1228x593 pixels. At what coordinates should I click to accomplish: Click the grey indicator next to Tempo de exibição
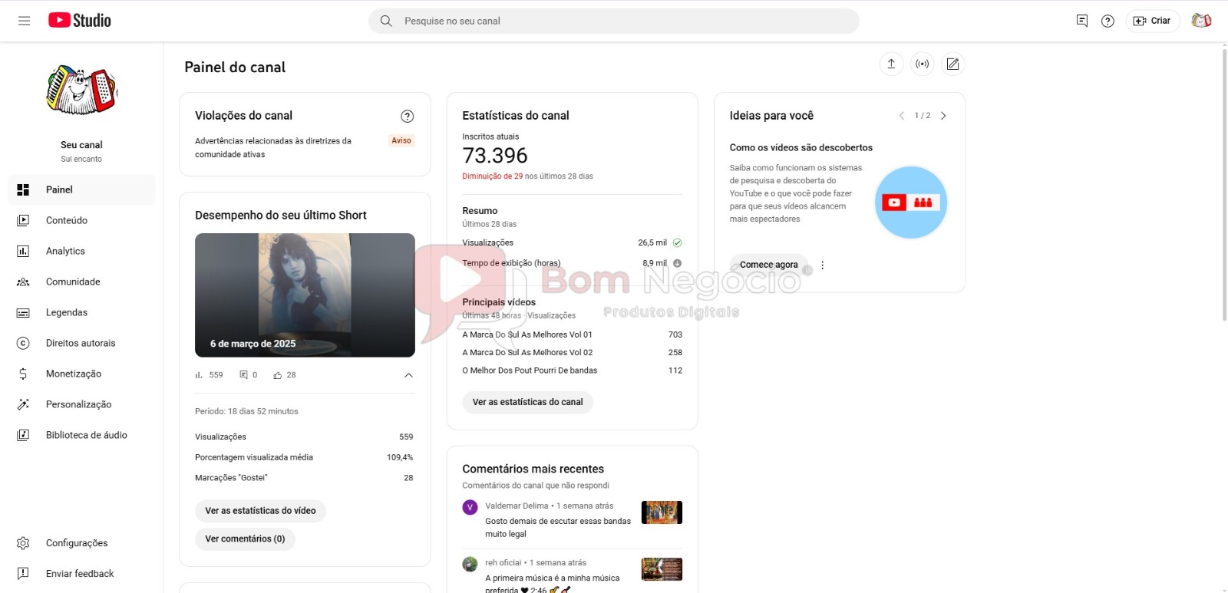click(678, 263)
